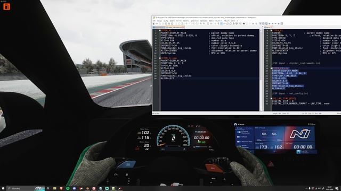Open Find from the toolbar
The width and height of the screenshot is (341, 191).
(x=193, y=23)
